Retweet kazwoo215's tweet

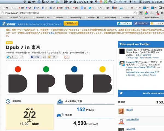coord(145,75)
